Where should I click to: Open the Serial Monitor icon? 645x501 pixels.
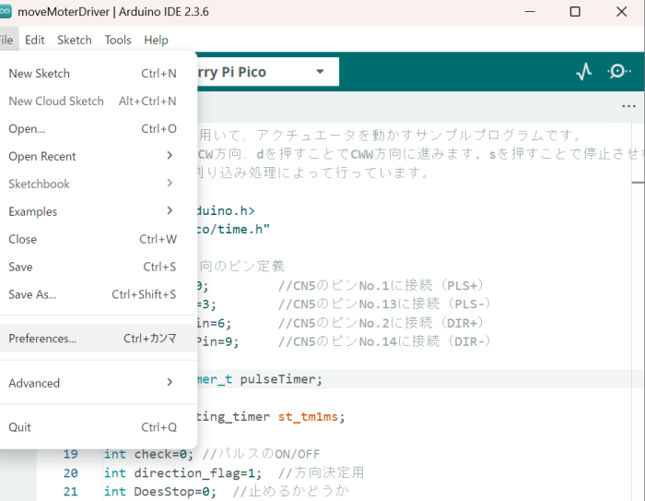(x=619, y=72)
